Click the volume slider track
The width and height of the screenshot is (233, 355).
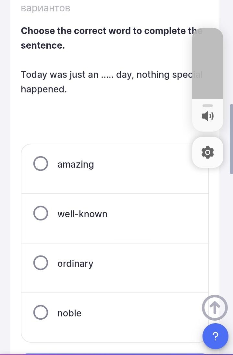pyautogui.click(x=208, y=64)
